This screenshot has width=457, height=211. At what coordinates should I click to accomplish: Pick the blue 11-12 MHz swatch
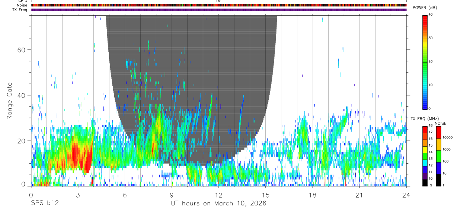[x=425, y=169]
